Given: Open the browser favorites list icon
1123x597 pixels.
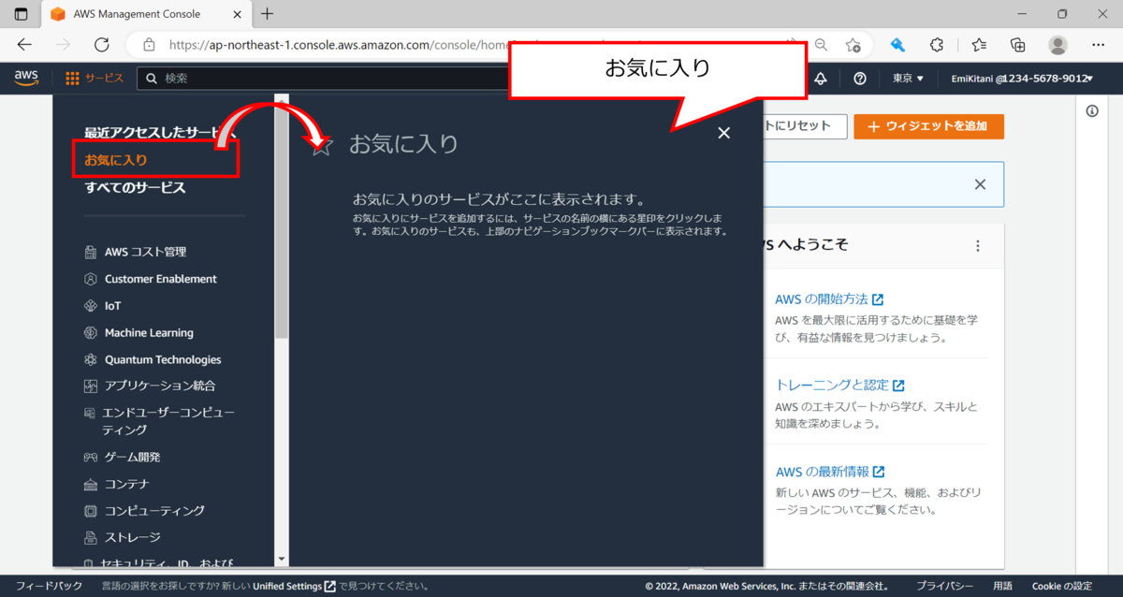Looking at the screenshot, I should 978,45.
